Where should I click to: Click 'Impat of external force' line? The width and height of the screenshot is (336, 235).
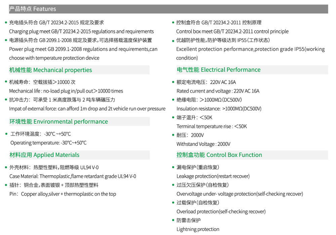(x=87, y=109)
